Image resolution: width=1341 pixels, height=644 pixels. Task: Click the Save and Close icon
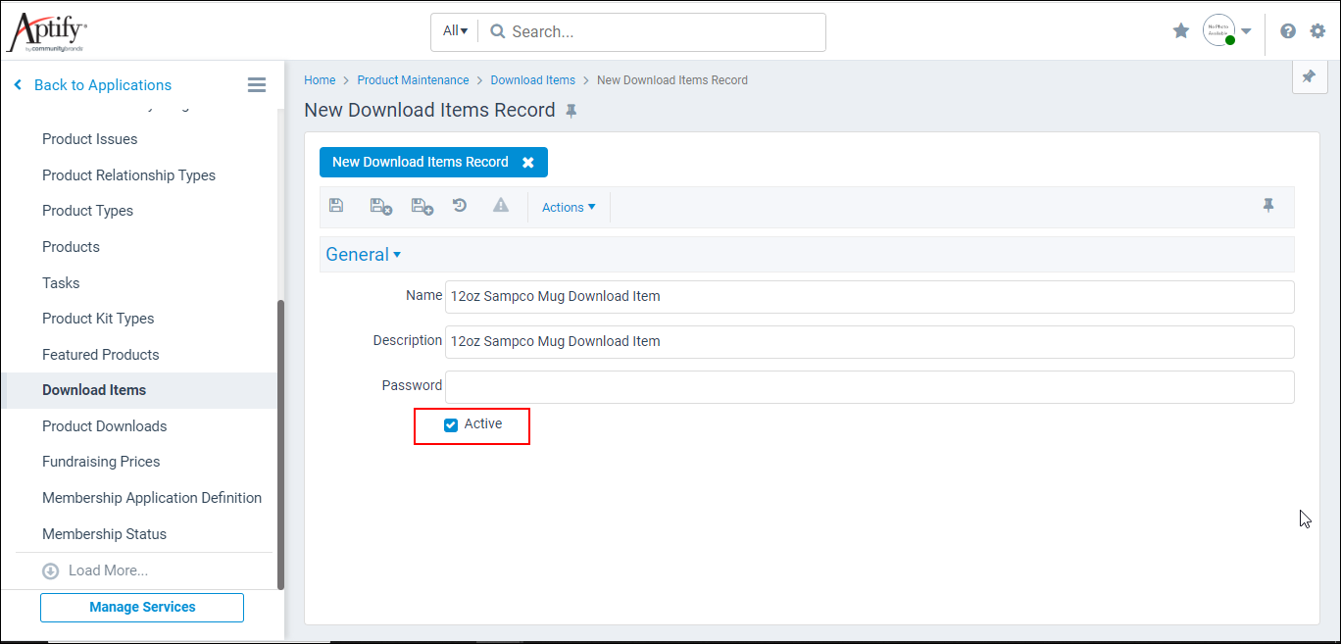point(379,206)
